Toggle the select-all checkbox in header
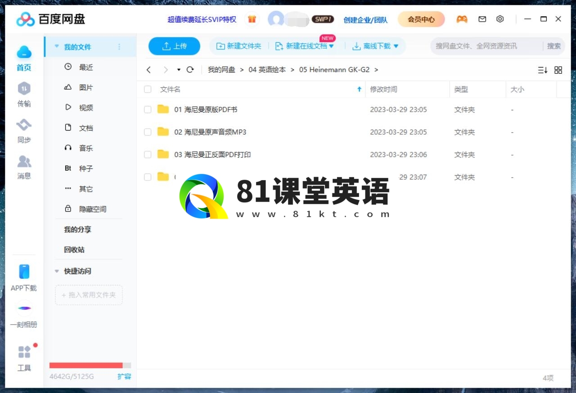Screen dimensions: 576x393 point(148,89)
